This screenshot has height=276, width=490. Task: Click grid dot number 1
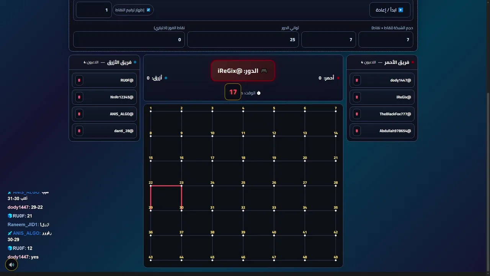click(x=151, y=111)
